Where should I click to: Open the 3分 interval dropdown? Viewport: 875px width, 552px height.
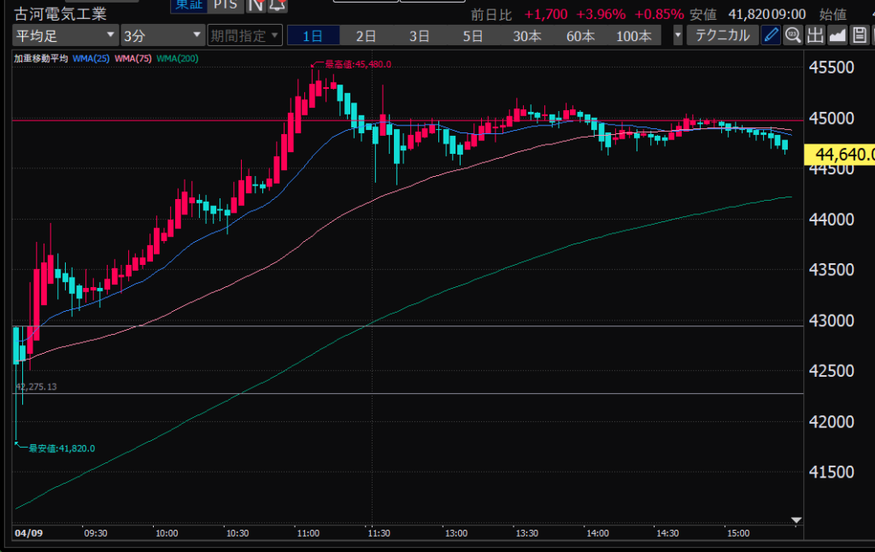tap(161, 36)
